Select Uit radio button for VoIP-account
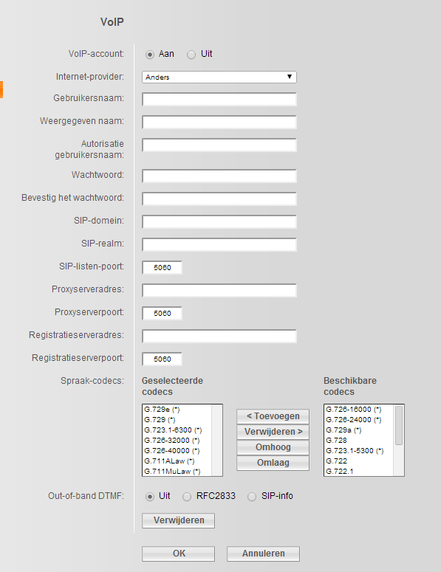 click(191, 55)
